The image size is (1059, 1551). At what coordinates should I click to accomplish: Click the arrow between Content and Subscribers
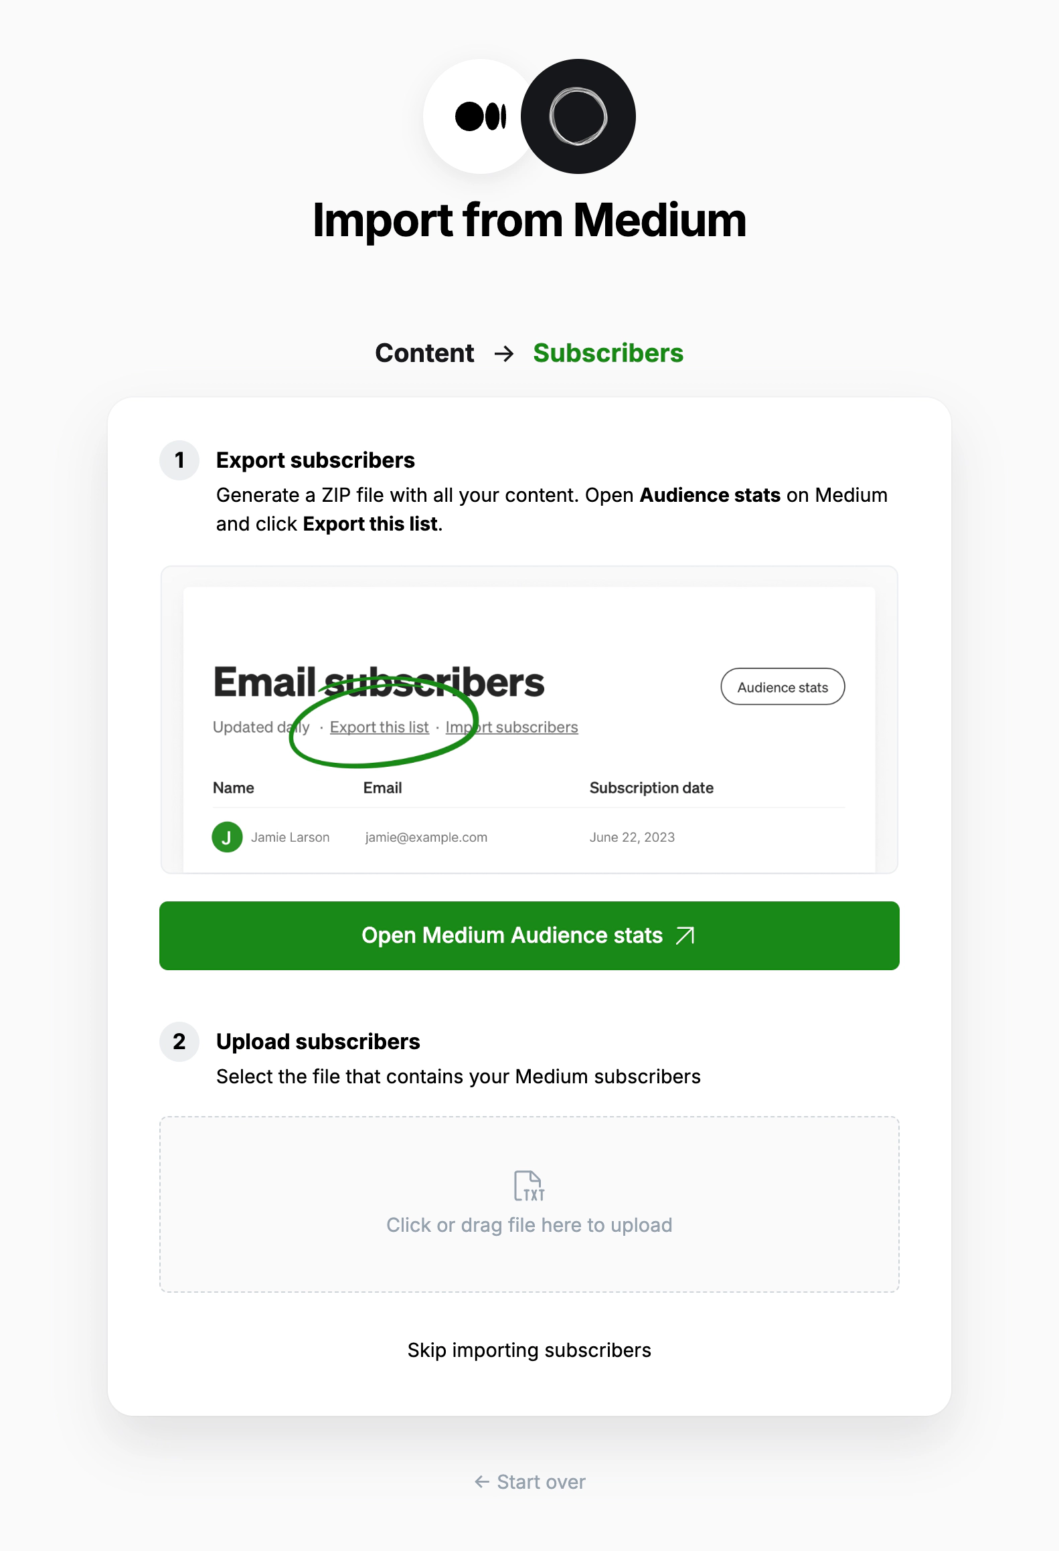point(504,353)
